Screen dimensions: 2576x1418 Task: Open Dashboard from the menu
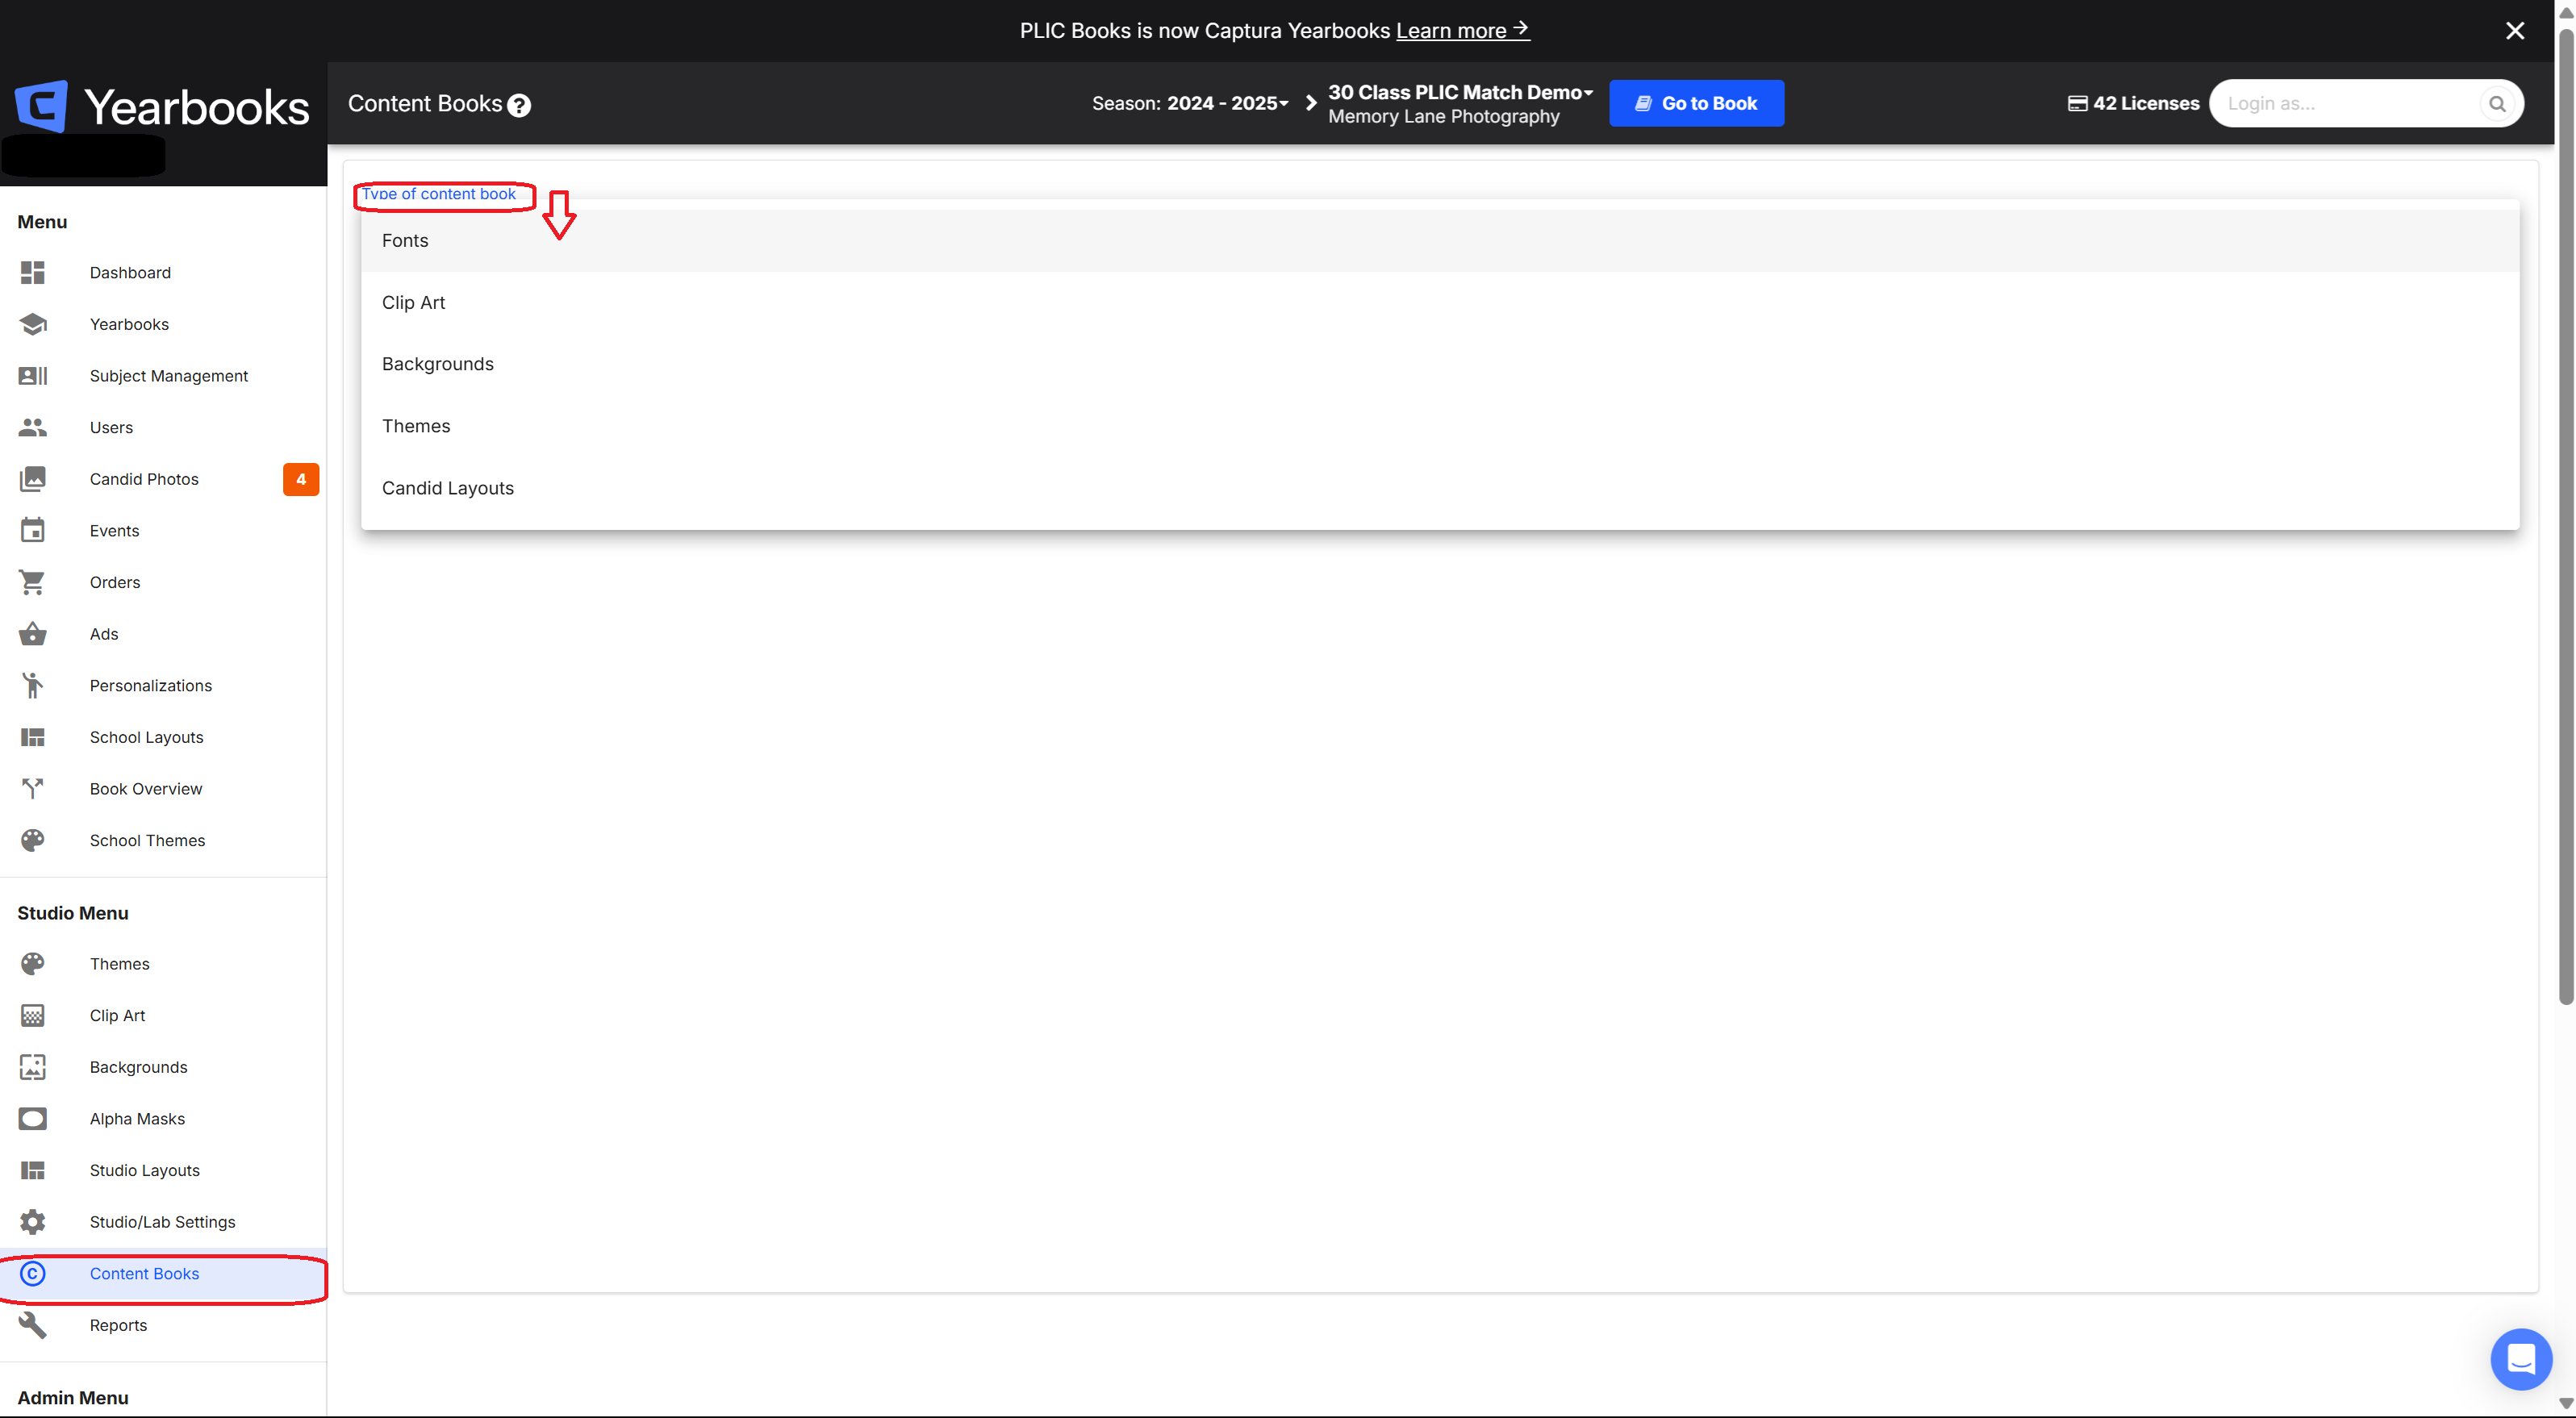click(163, 272)
